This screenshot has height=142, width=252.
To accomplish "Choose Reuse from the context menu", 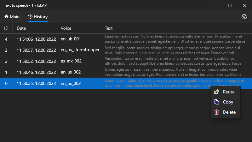I will [228, 92].
